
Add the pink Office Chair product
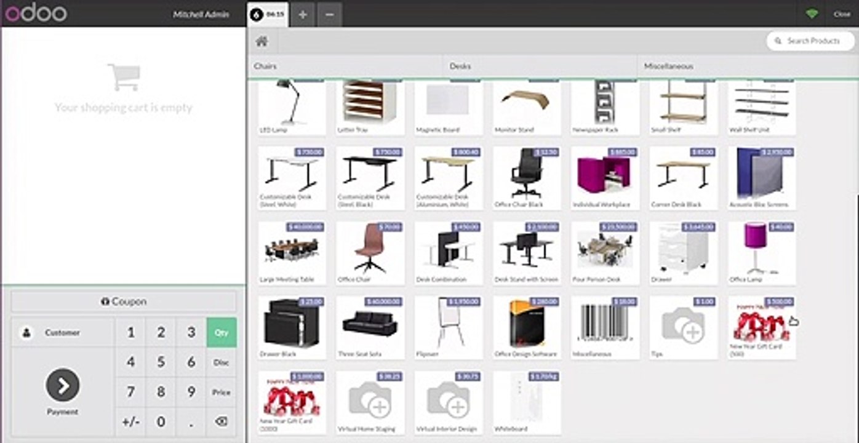(x=370, y=253)
